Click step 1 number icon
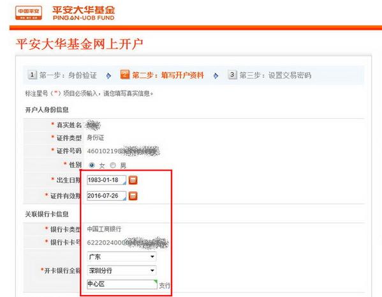382x297 pixels. 32,75
